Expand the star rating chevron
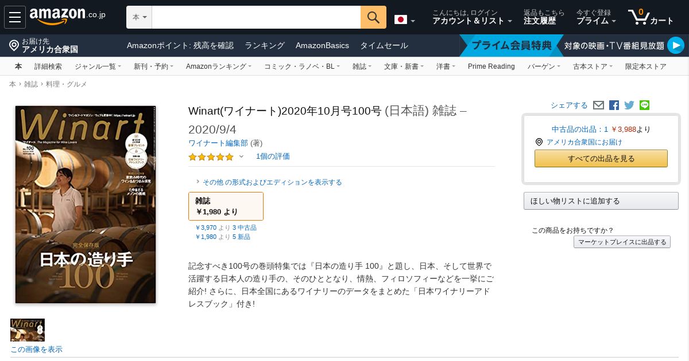Image resolution: width=689 pixels, height=361 pixels. [241, 156]
